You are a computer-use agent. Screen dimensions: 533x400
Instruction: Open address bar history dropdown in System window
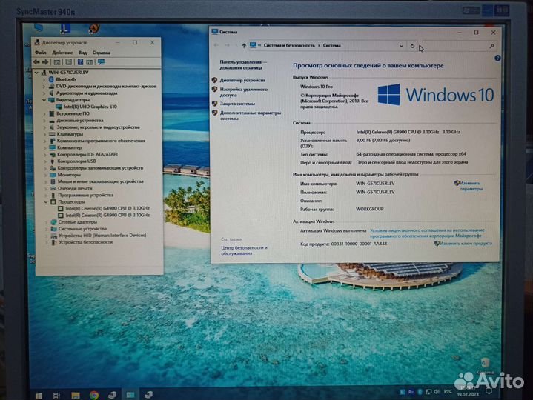coord(401,45)
